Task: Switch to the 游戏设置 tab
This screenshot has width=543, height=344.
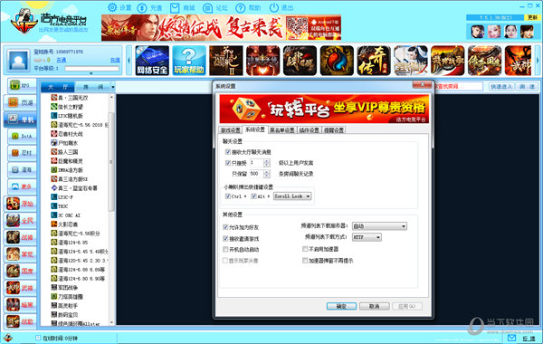Action: [x=231, y=130]
